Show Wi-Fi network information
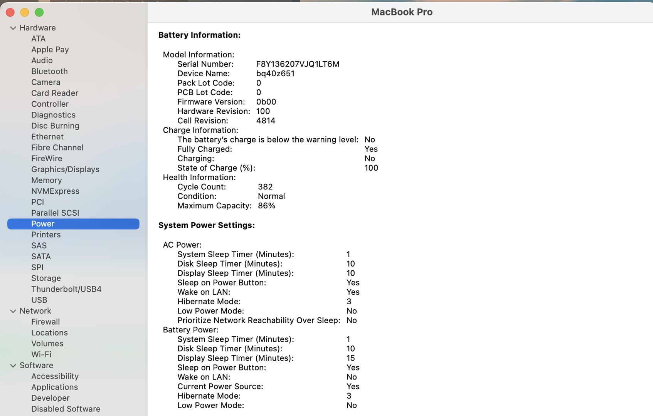653x416 pixels. tap(41, 354)
